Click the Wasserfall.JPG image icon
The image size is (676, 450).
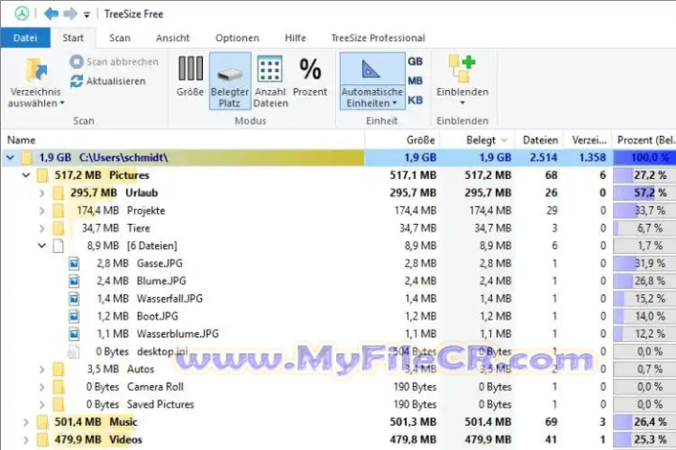(x=74, y=298)
